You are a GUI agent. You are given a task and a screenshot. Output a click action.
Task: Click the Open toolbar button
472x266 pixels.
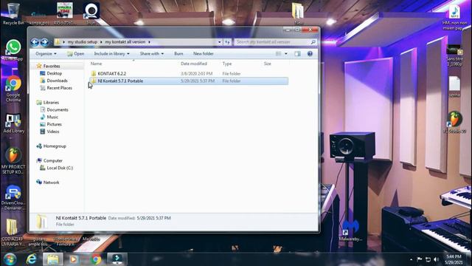point(75,54)
